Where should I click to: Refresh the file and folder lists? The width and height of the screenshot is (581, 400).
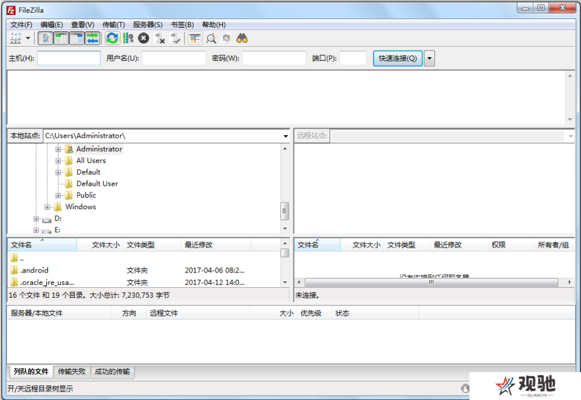[112, 38]
